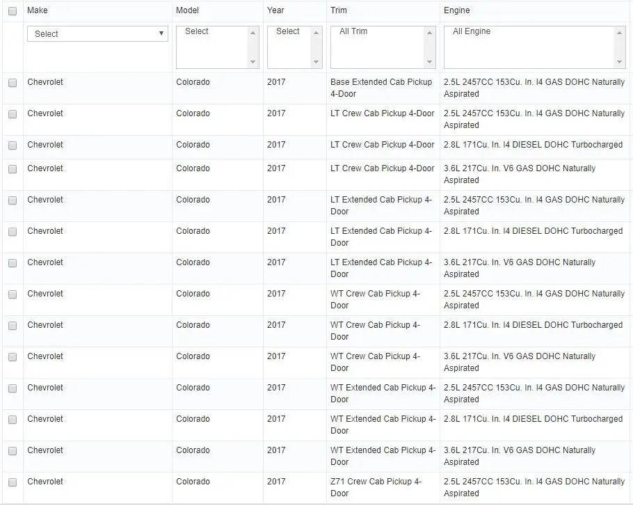Viewport: 633px width, 506px height.
Task: Check LT Crew Cab 2.5L row checkbox
Action: [x=13, y=114]
